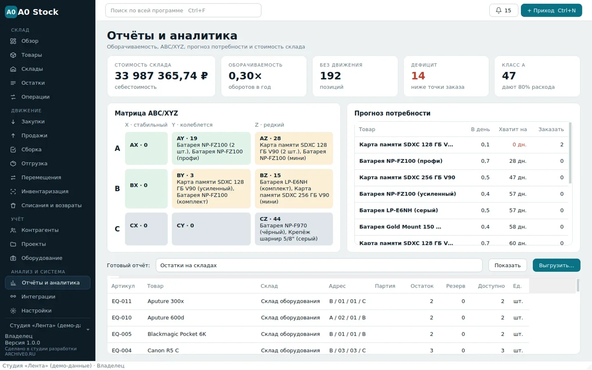This screenshot has width=592, height=370.
Task: Click the Закупки down-arrow icon
Action: point(13,122)
